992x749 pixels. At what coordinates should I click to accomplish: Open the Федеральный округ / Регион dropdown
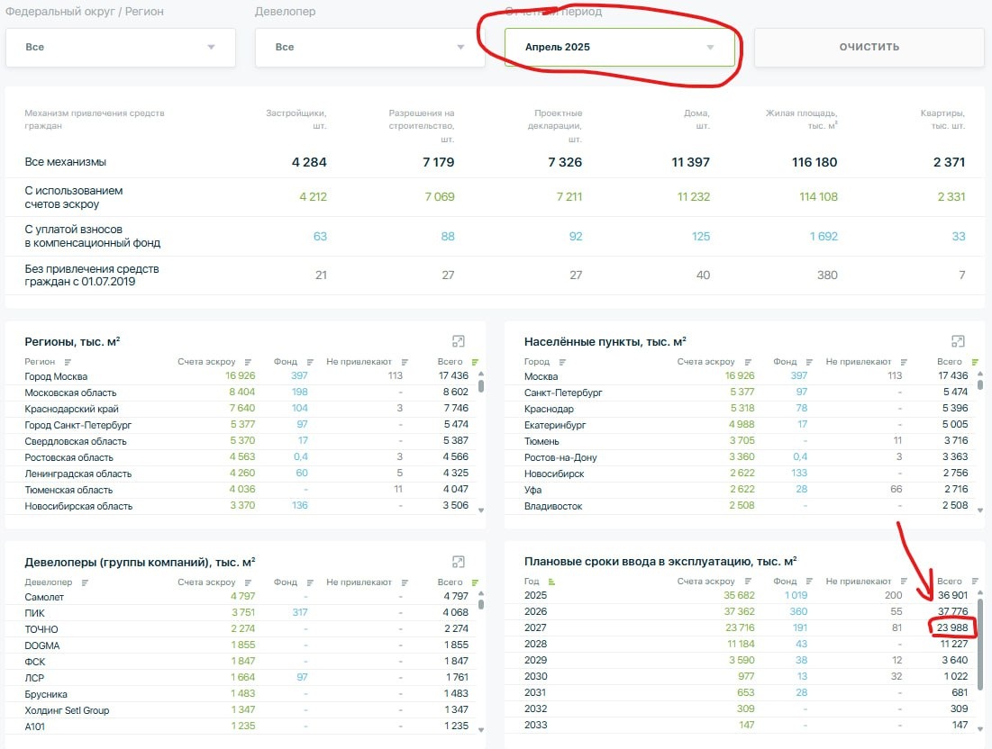click(x=120, y=48)
